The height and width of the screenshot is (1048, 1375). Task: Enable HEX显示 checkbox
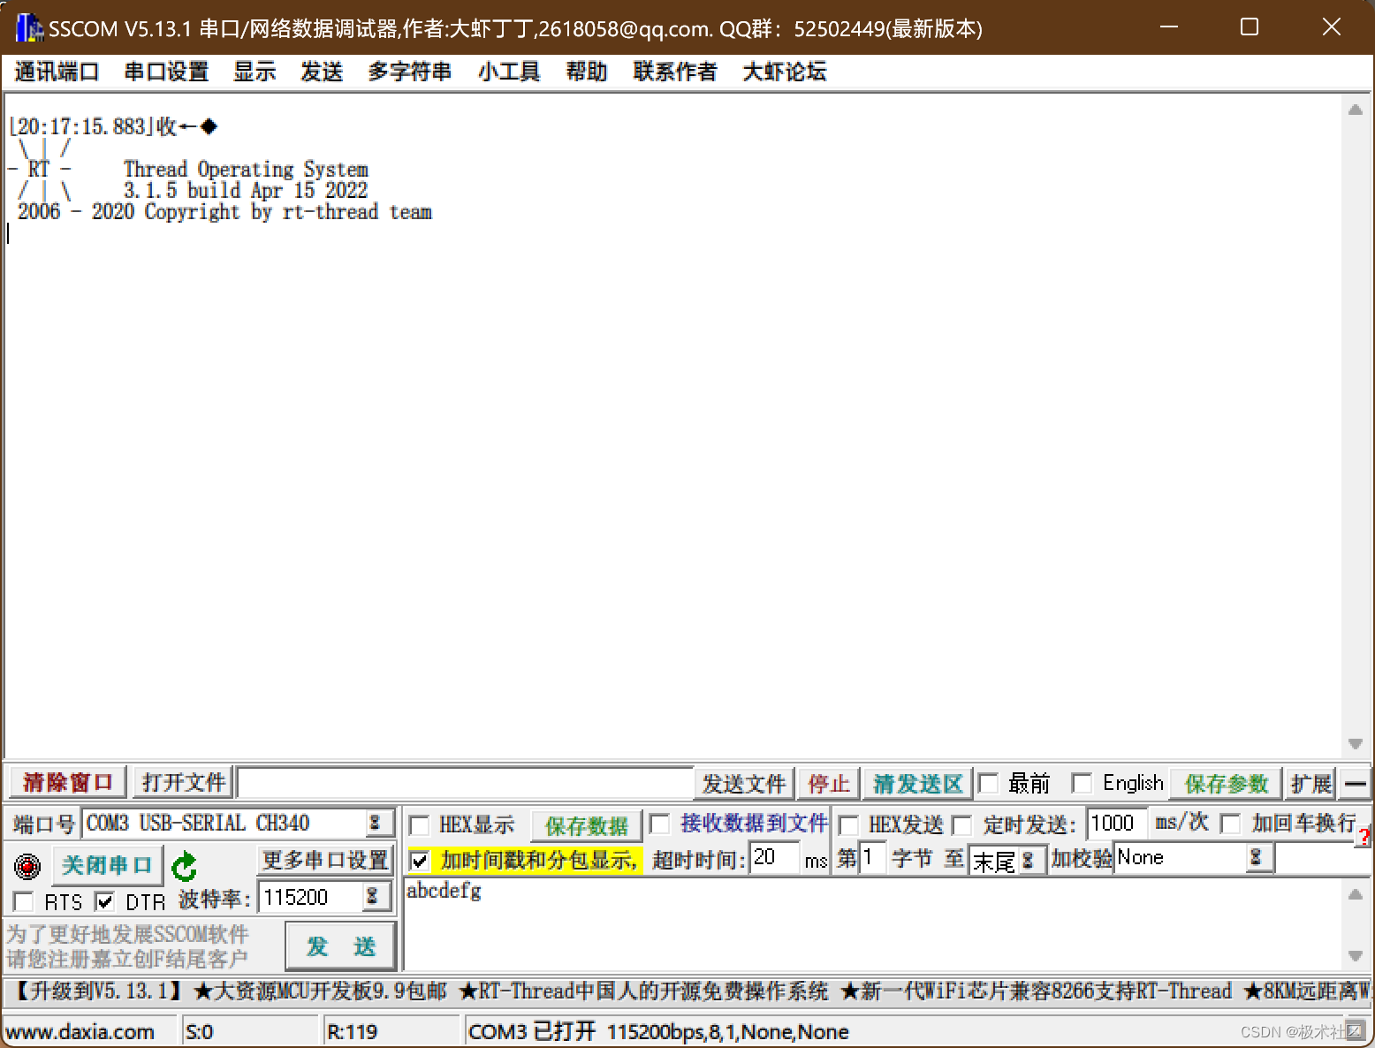[420, 825]
